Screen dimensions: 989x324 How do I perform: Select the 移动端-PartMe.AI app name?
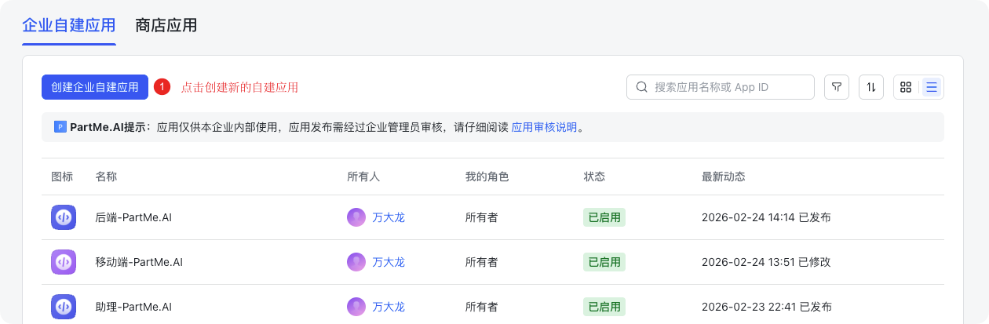click(139, 262)
